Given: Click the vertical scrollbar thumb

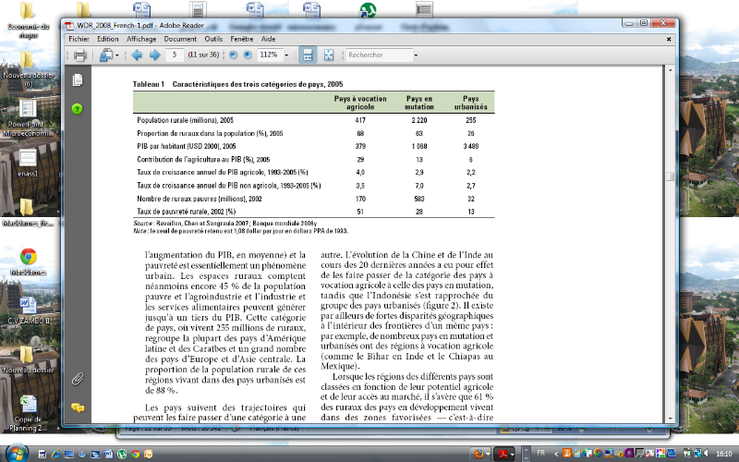Looking at the screenshot, I should [x=671, y=176].
